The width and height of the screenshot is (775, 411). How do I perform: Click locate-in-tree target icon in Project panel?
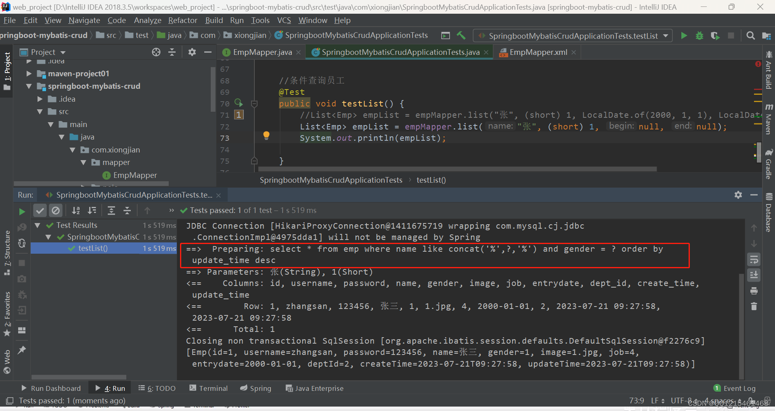pyautogui.click(x=156, y=52)
